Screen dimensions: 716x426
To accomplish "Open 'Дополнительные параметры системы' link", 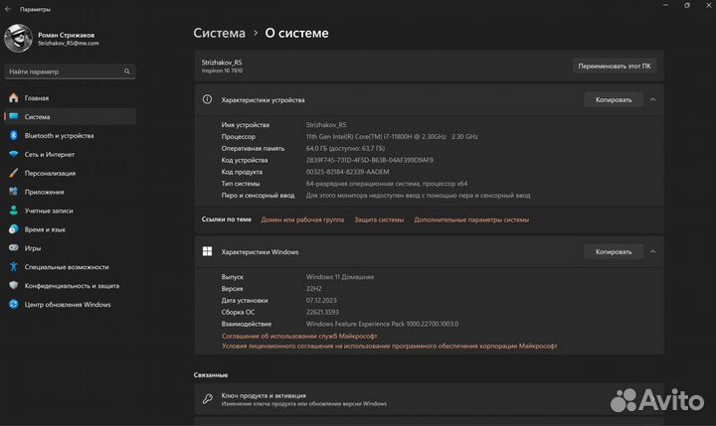I will click(x=471, y=219).
